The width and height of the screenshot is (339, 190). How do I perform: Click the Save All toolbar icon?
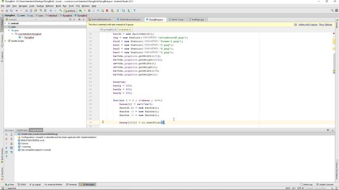point(7,11)
